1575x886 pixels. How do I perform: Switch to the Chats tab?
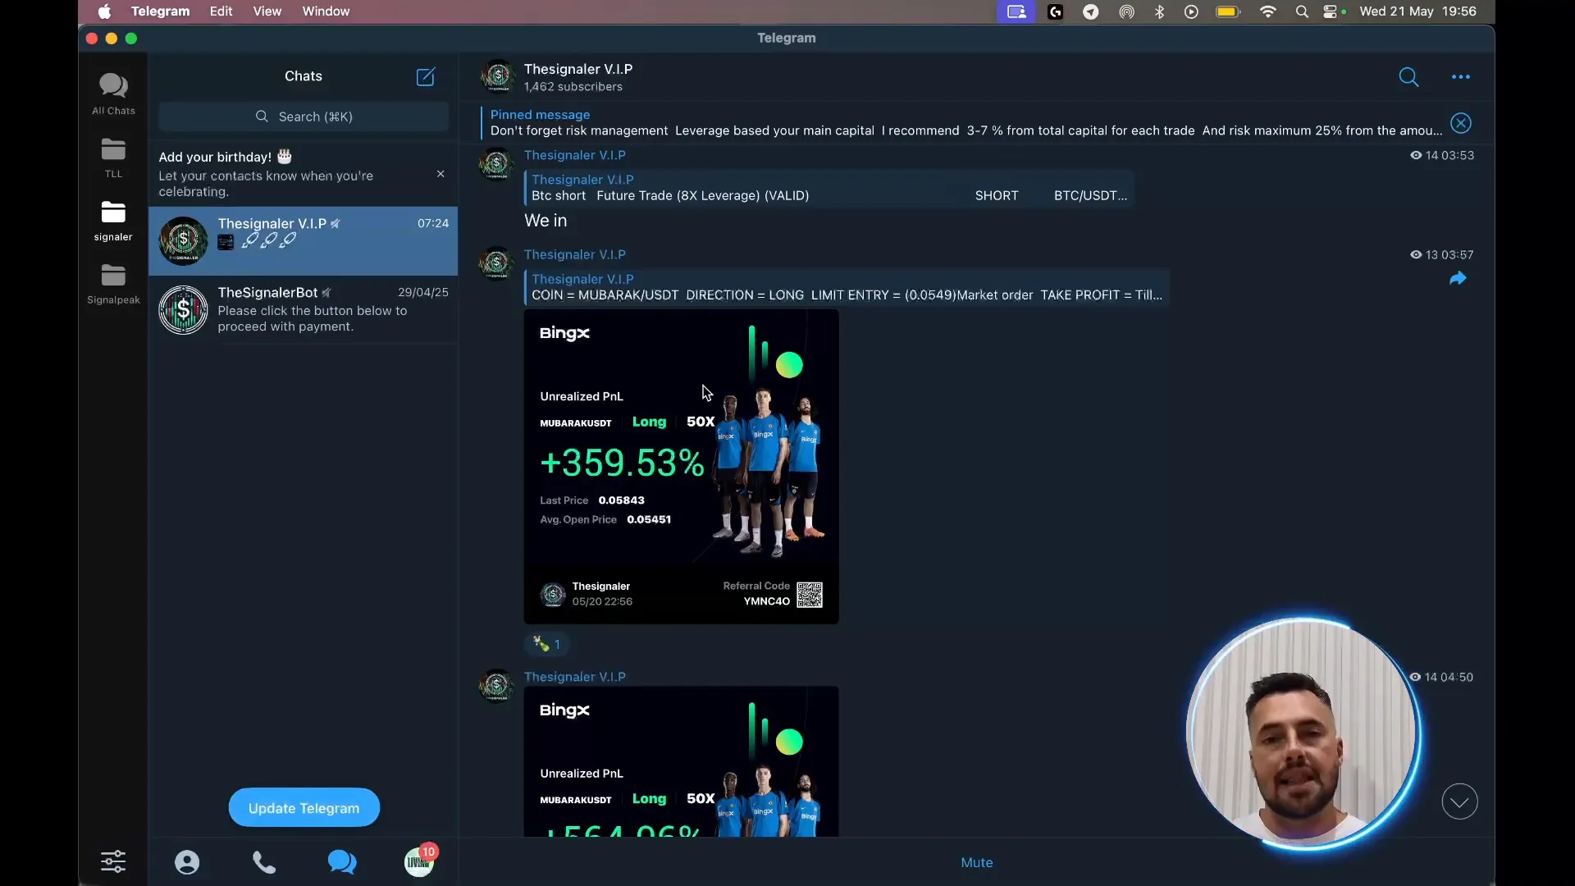pos(342,862)
